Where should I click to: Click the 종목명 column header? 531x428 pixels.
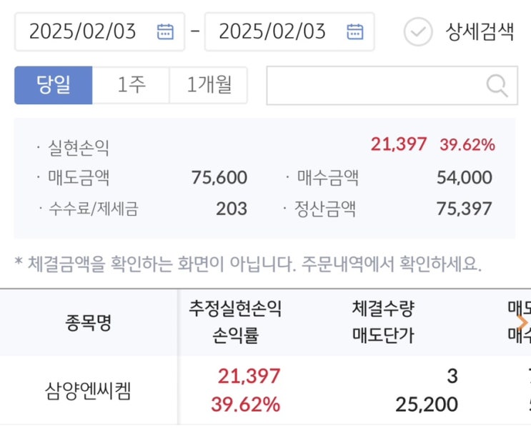[x=89, y=322]
